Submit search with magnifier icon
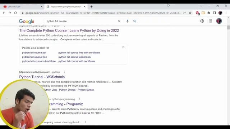 (x=135, y=21)
